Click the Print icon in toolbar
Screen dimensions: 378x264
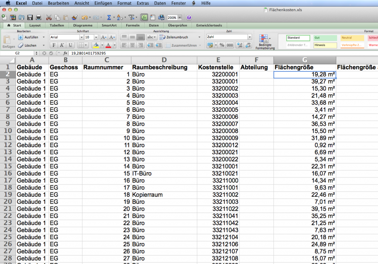click(38, 17)
